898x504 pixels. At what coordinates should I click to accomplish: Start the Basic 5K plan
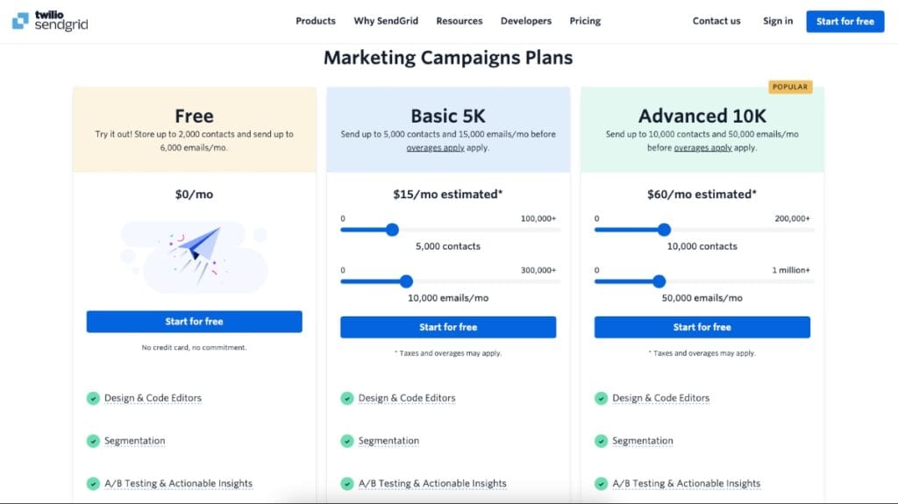[x=448, y=327]
